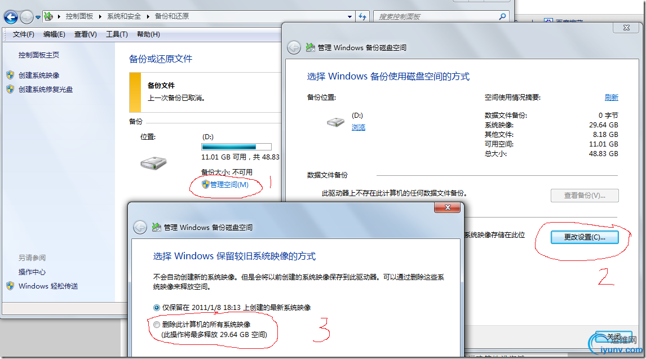The image size is (646, 359).
Task: Open the 工具(T) menu
Action: (x=116, y=34)
